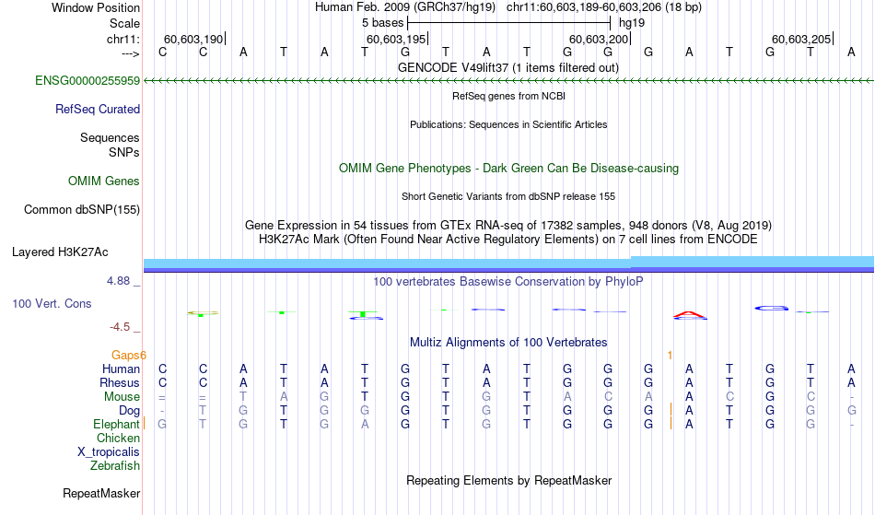The width and height of the screenshot is (875, 515).
Task: Click the Scale label
Action: pos(124,23)
